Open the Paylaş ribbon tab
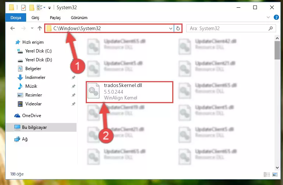The height and width of the screenshot is (185, 283). point(55,18)
